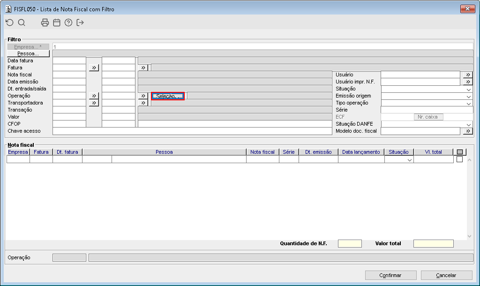Click the Situação grid column header
Viewport: 480px width, 286px height.
pos(399,152)
